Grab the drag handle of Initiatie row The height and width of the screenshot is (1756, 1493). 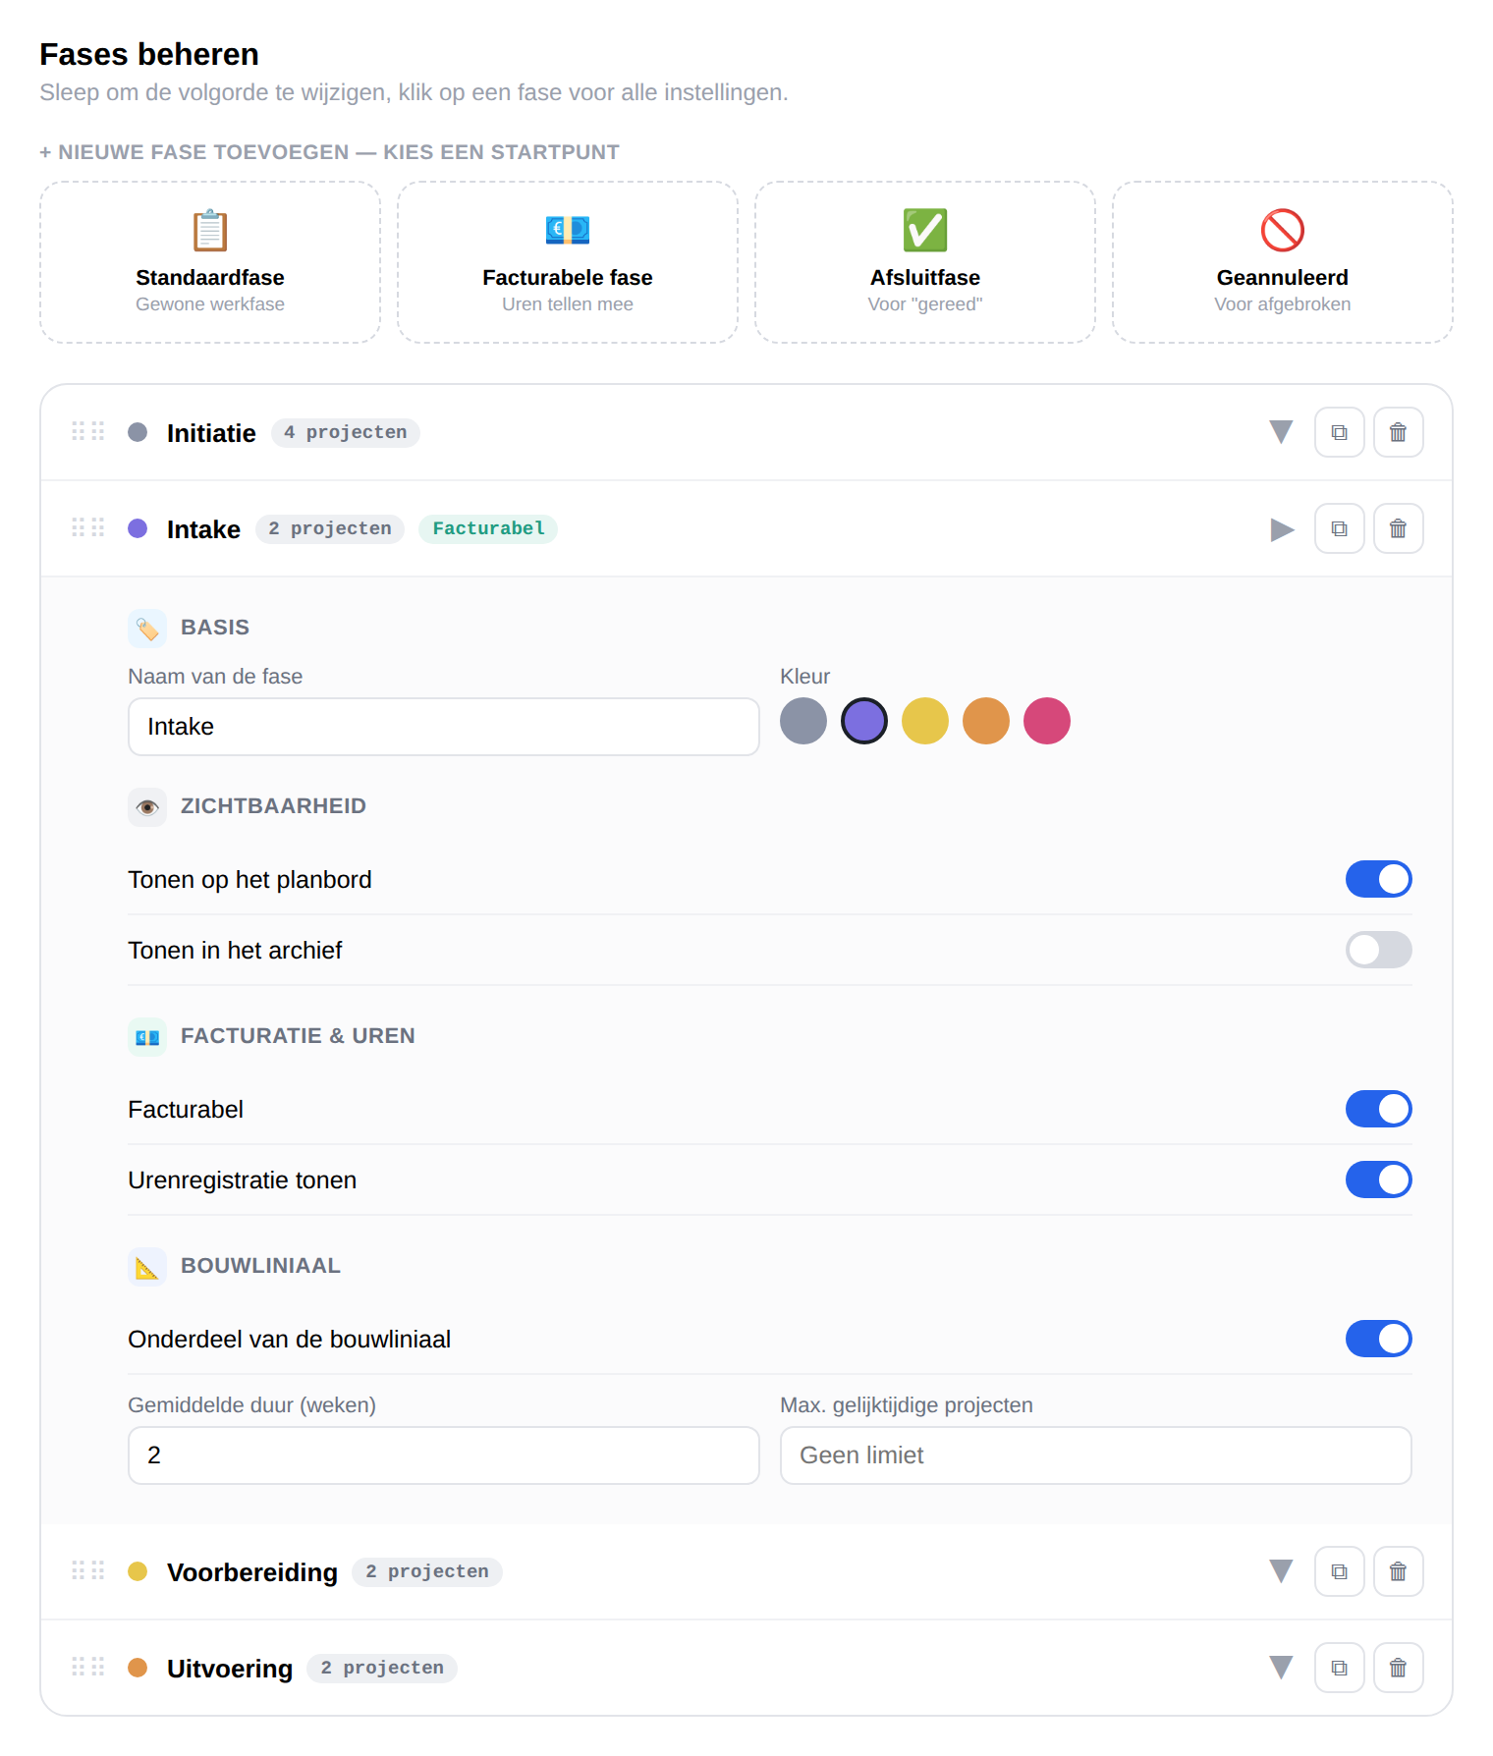coord(88,431)
